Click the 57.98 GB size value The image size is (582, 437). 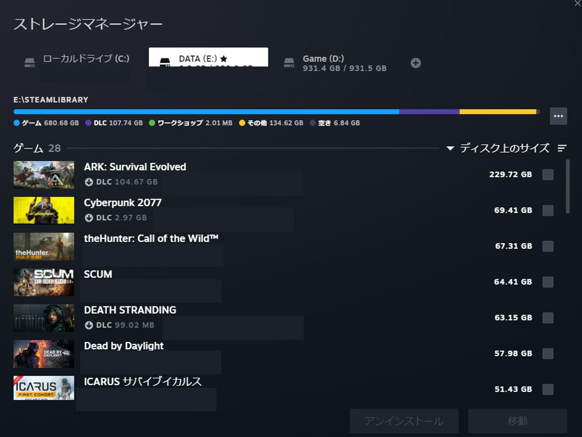coord(513,354)
